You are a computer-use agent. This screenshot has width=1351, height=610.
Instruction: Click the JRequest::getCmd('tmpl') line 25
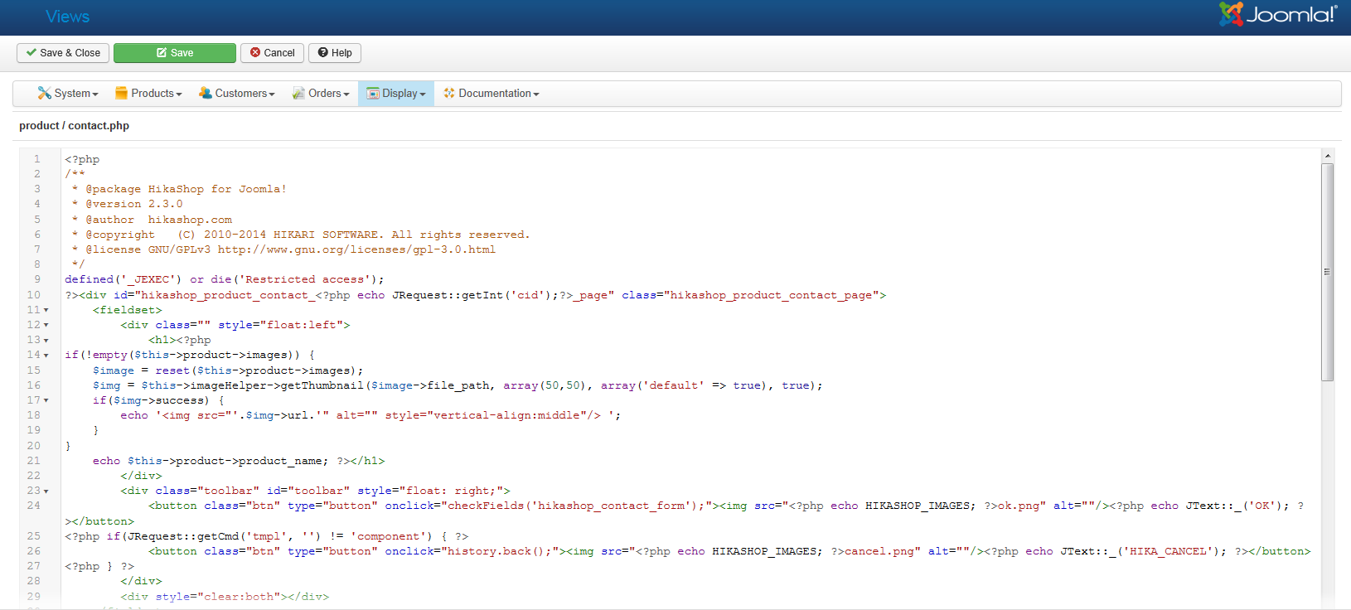(267, 536)
